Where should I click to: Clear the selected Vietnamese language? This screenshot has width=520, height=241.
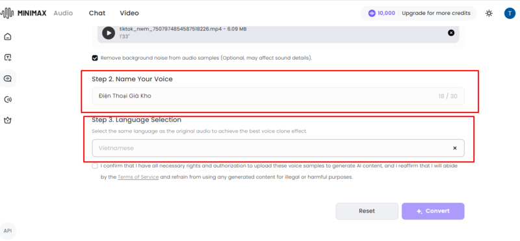[x=454, y=148]
